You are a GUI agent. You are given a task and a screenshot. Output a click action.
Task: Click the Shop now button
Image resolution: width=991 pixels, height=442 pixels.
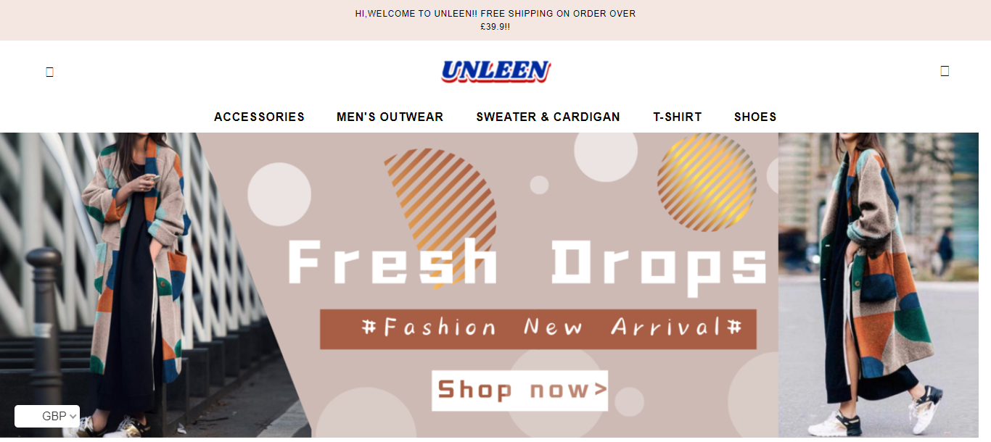(519, 391)
